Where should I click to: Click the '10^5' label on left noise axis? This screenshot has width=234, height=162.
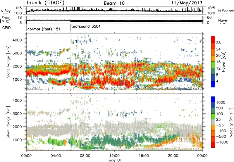tap(18, 8)
